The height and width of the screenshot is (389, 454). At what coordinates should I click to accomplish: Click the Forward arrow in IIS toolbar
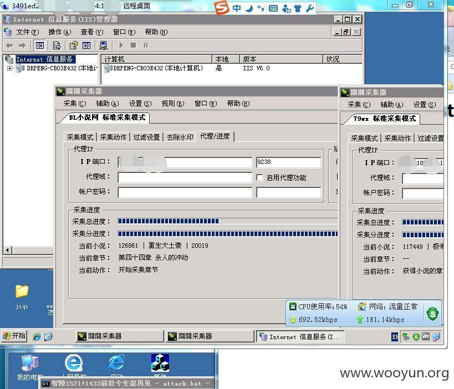[22, 45]
